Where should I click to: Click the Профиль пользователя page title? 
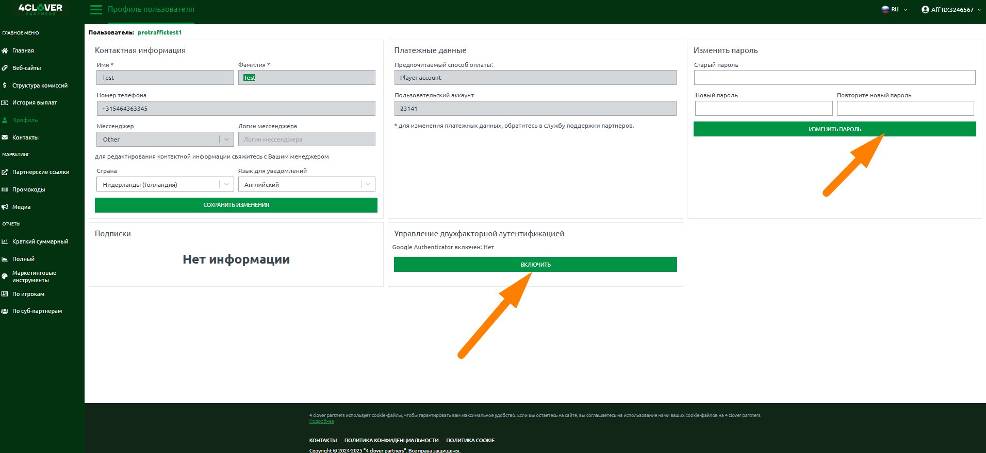(x=151, y=9)
